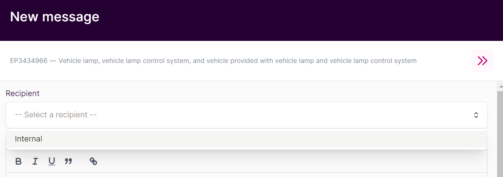Toggle bold formatting in the message editor
The height and width of the screenshot is (177, 503).
pos(18,161)
